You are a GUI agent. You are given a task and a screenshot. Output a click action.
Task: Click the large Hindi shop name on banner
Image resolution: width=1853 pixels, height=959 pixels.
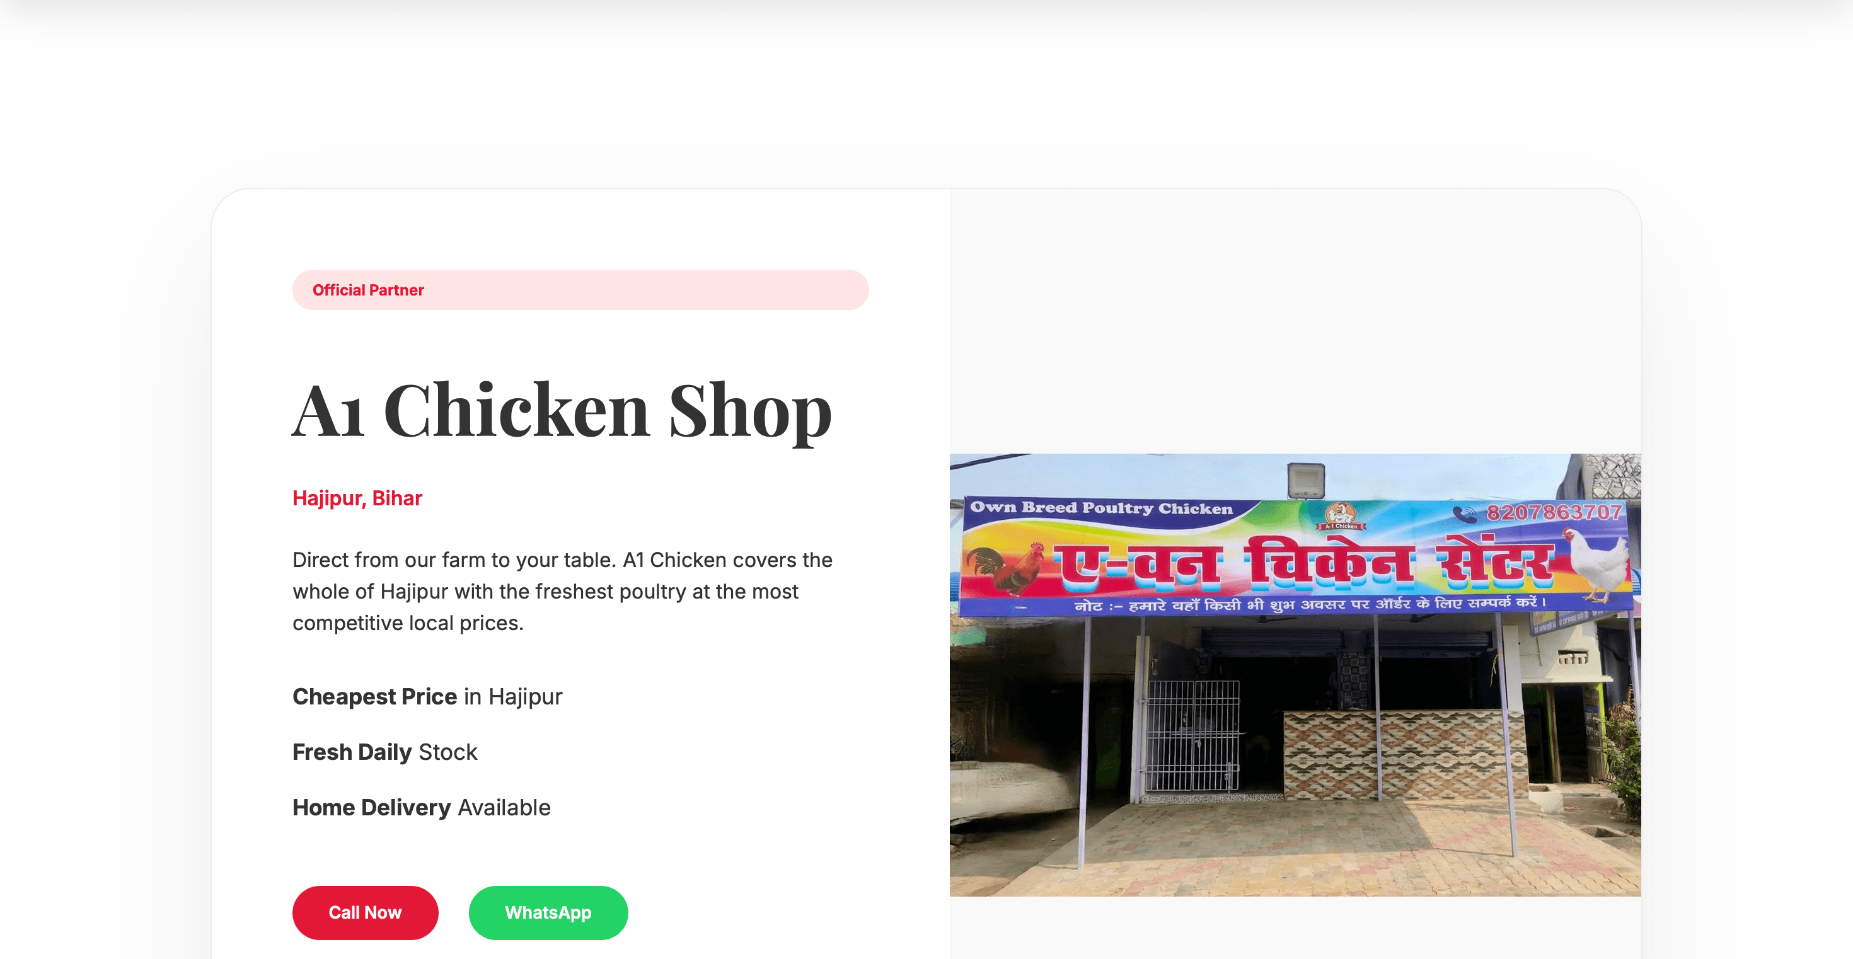[1304, 562]
